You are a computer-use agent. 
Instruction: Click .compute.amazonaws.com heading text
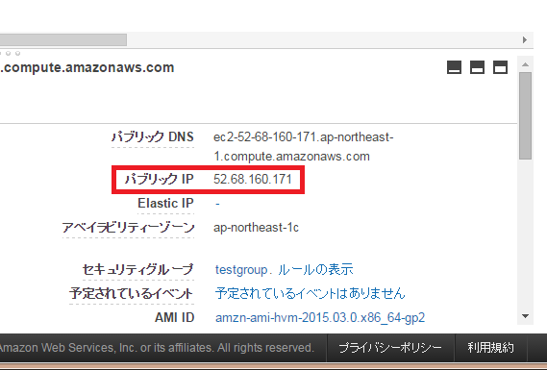click(x=87, y=67)
